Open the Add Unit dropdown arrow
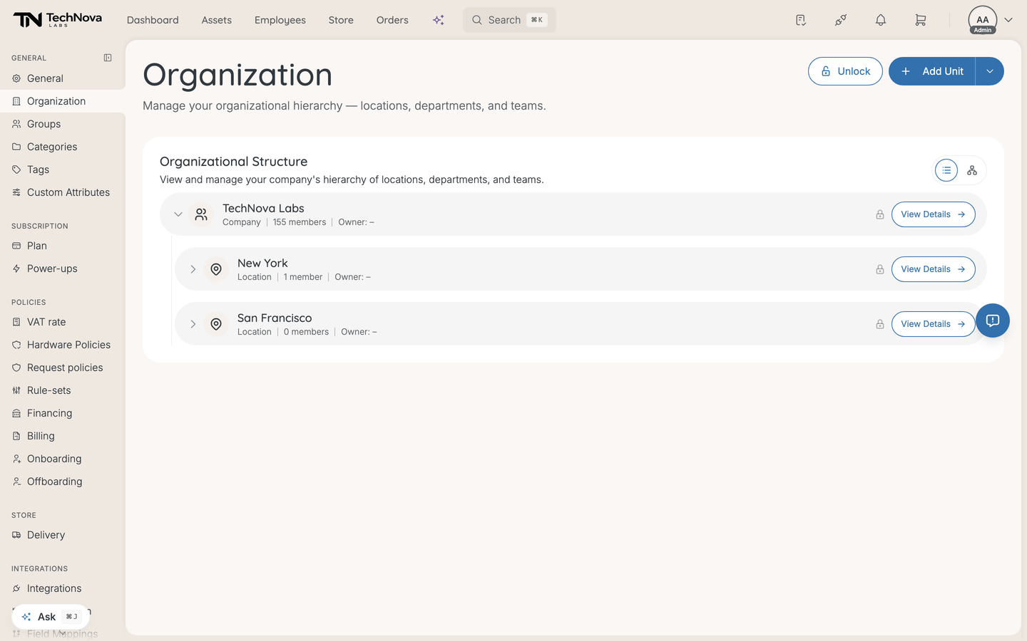Viewport: 1027px width, 641px height. (990, 71)
